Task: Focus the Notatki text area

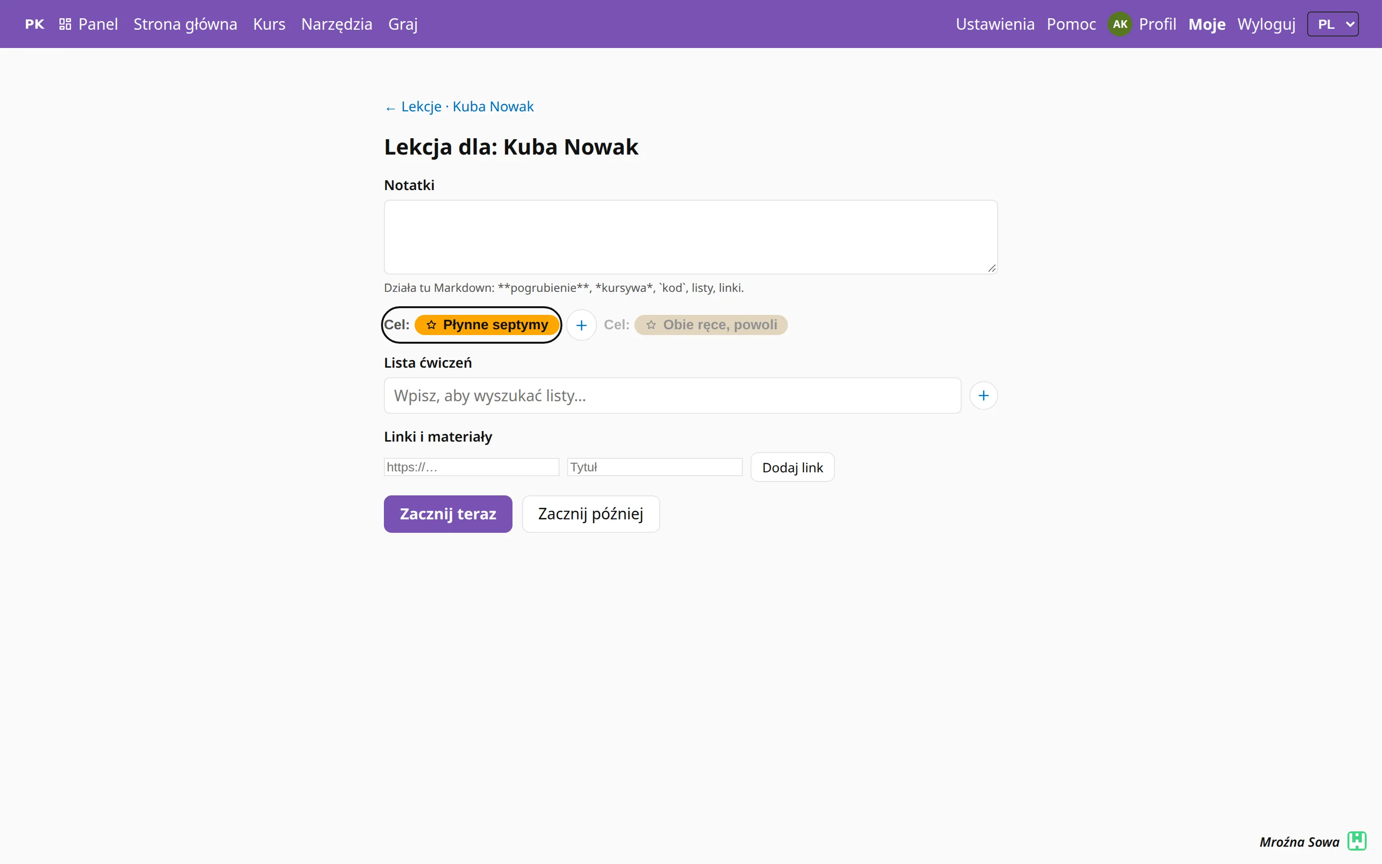Action: pyautogui.click(x=691, y=237)
